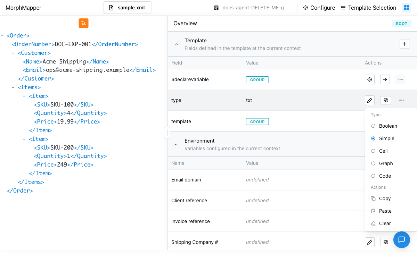The width and height of the screenshot is (417, 255).
Task: Choose Copy from the actions menu
Action: [x=391, y=198]
